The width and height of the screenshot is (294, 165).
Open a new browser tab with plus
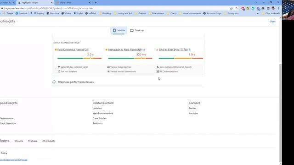click(x=96, y=3)
